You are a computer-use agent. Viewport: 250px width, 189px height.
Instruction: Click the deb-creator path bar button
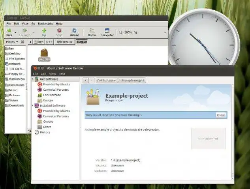click(x=64, y=42)
